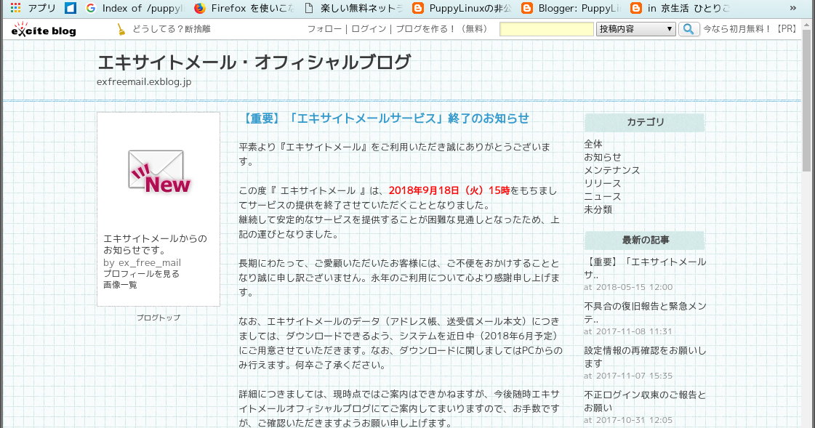Click timestamp at 2018-05-15 12:00
This screenshot has width=815, height=428.
(628, 287)
